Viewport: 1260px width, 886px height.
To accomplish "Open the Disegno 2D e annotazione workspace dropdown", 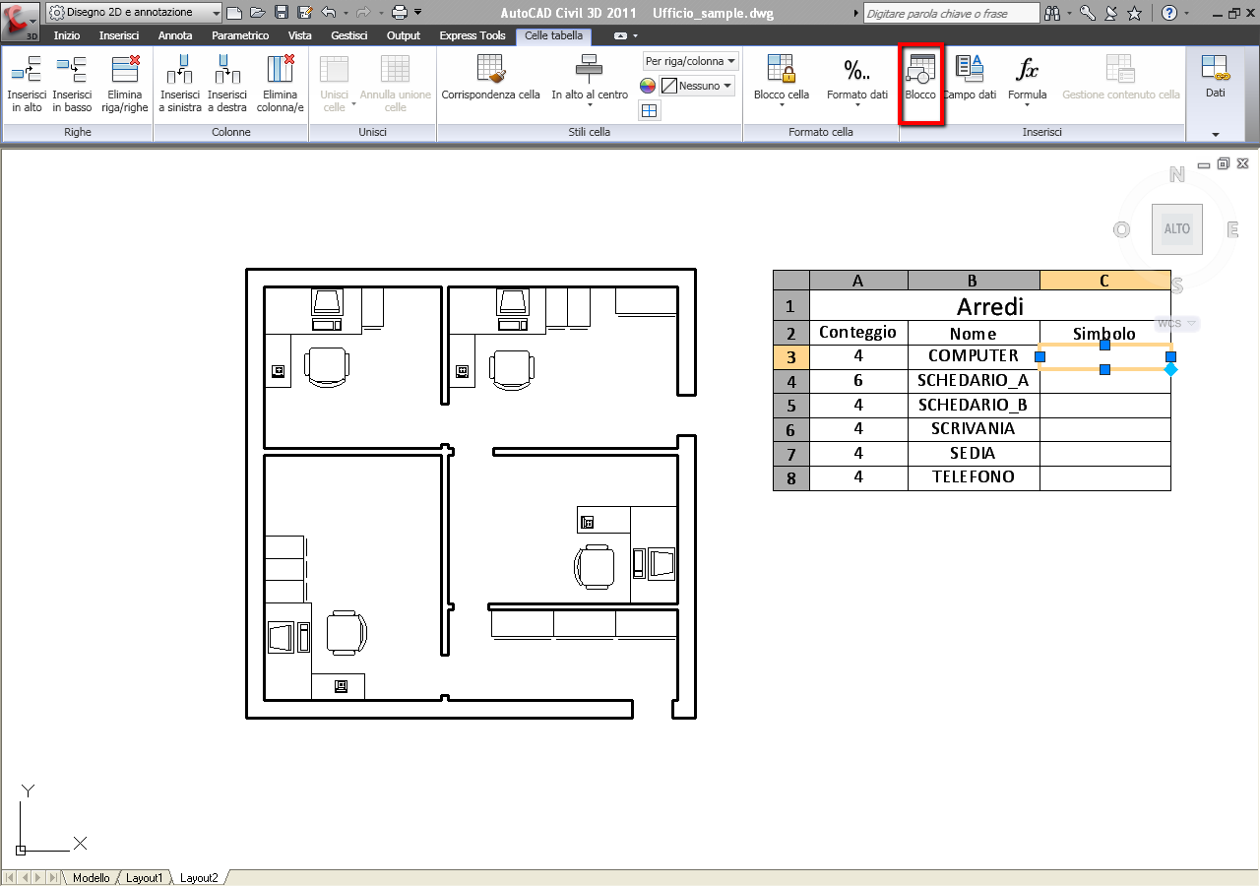I will point(134,13).
